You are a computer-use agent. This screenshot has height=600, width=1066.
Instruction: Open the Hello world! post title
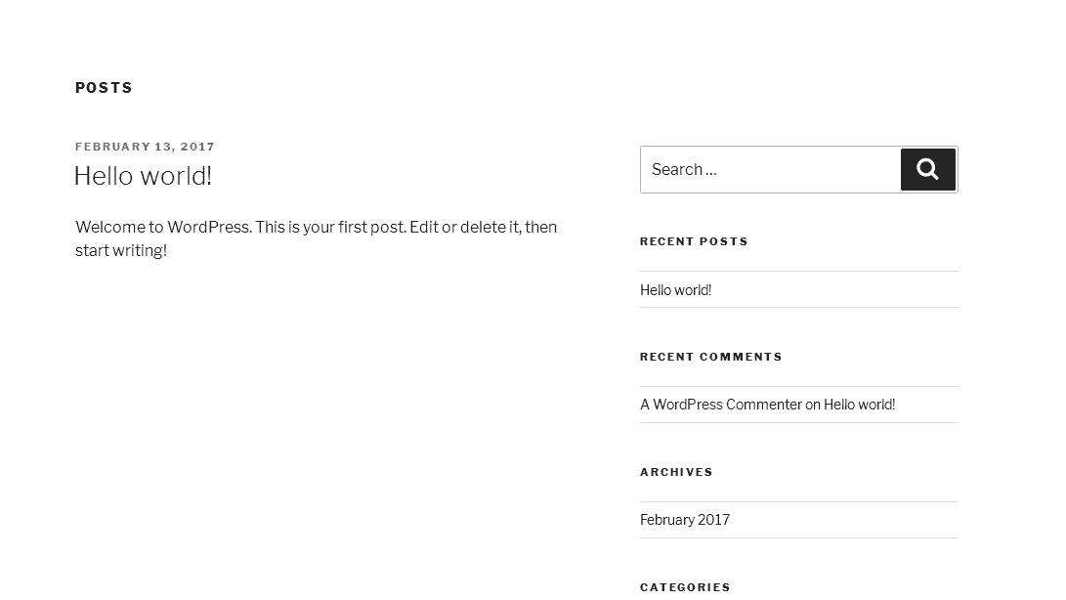coord(143,176)
